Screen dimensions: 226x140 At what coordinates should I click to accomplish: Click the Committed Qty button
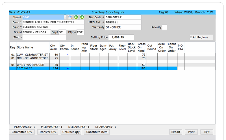click(22, 132)
